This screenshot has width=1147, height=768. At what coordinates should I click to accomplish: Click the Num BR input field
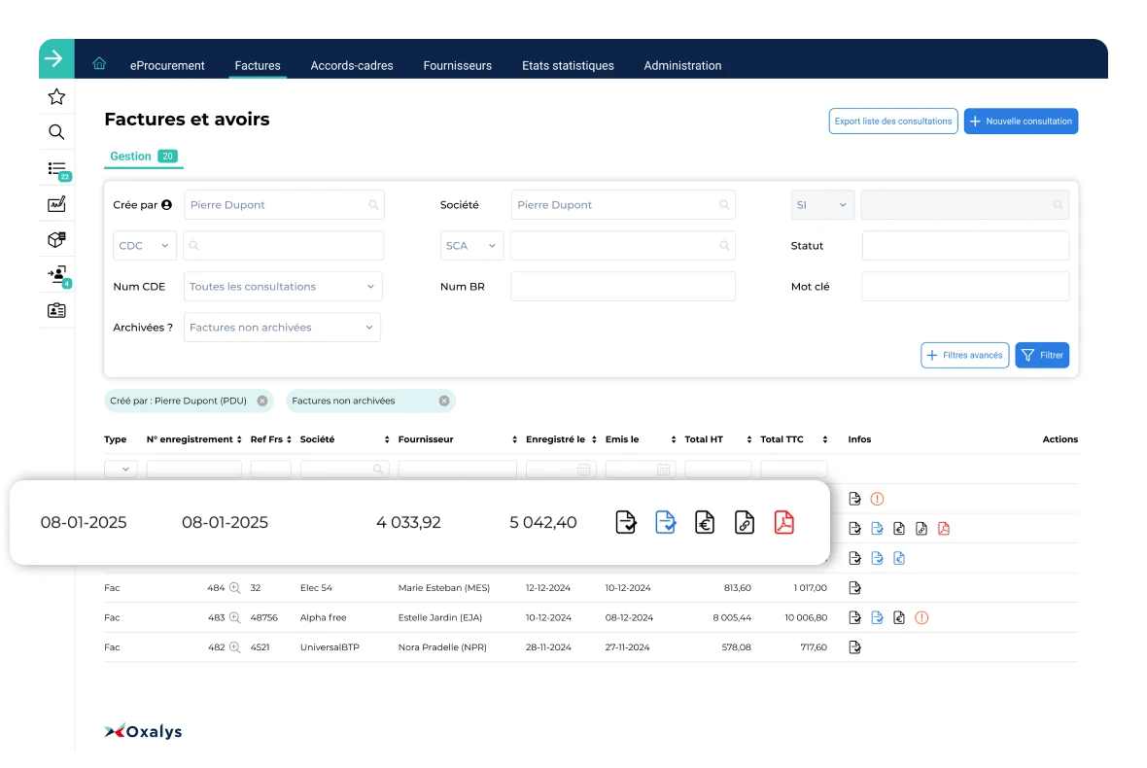click(x=622, y=287)
